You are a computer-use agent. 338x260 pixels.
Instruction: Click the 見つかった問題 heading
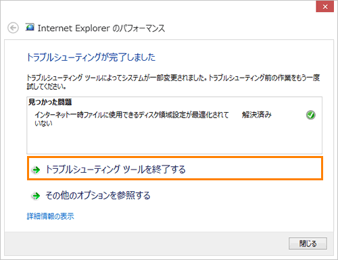tap(50, 102)
